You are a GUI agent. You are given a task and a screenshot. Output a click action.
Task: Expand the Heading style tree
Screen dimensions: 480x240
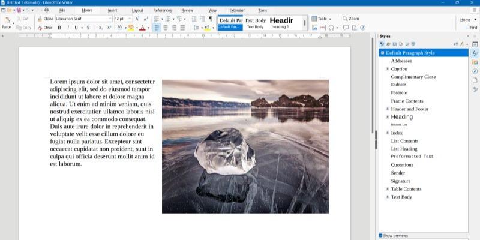(388, 117)
